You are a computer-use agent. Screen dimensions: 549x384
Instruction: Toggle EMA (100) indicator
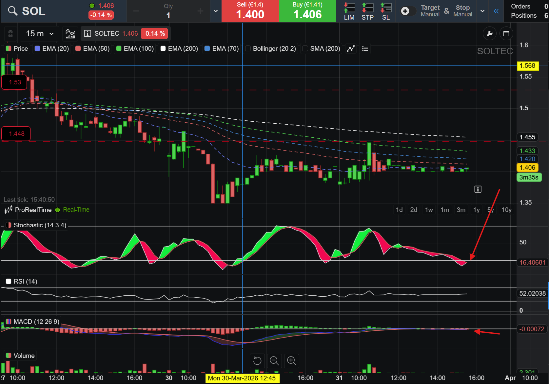(x=135, y=48)
